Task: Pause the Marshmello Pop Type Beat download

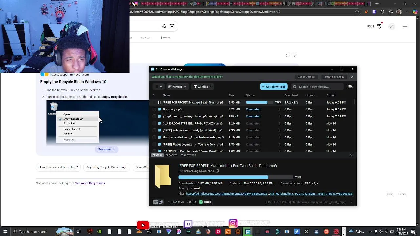Action: click(x=159, y=102)
